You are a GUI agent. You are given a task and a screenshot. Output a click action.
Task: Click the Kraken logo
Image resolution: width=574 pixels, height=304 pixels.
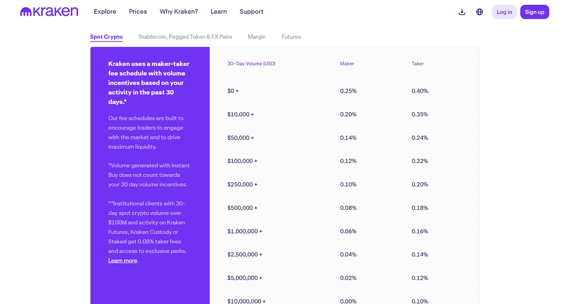(49, 12)
